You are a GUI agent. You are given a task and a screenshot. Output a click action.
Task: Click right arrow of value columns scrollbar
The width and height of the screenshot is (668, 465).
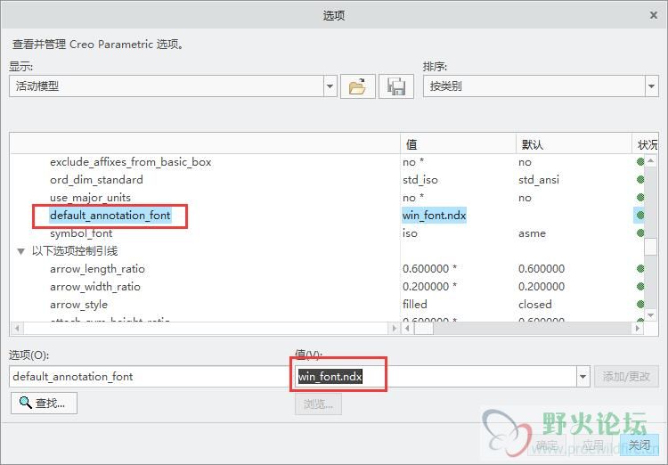[x=638, y=328]
